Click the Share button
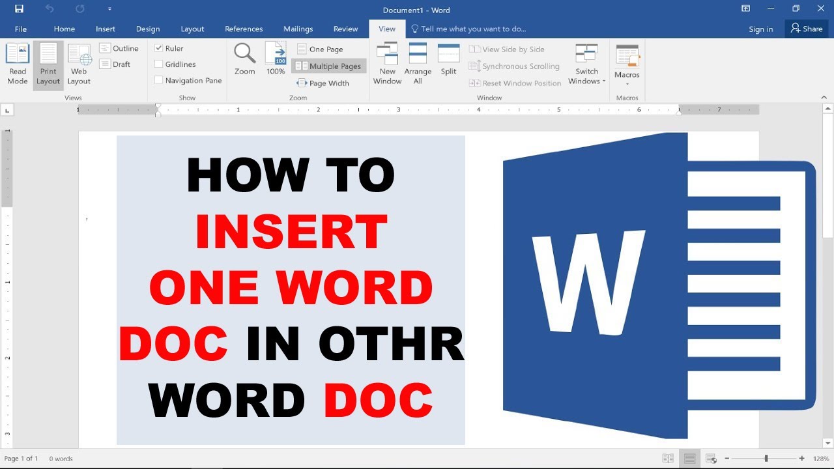 [x=807, y=29]
